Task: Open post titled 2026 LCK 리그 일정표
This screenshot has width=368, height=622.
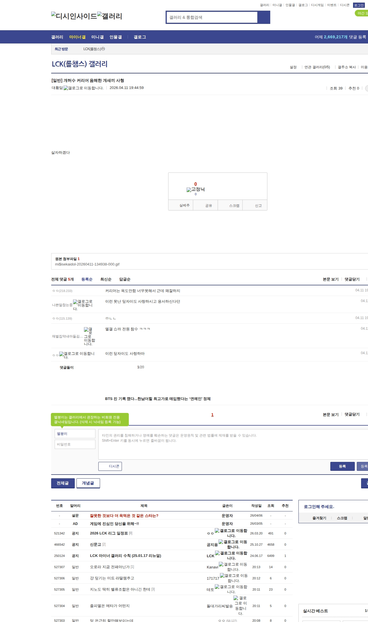Action: [x=109, y=533]
